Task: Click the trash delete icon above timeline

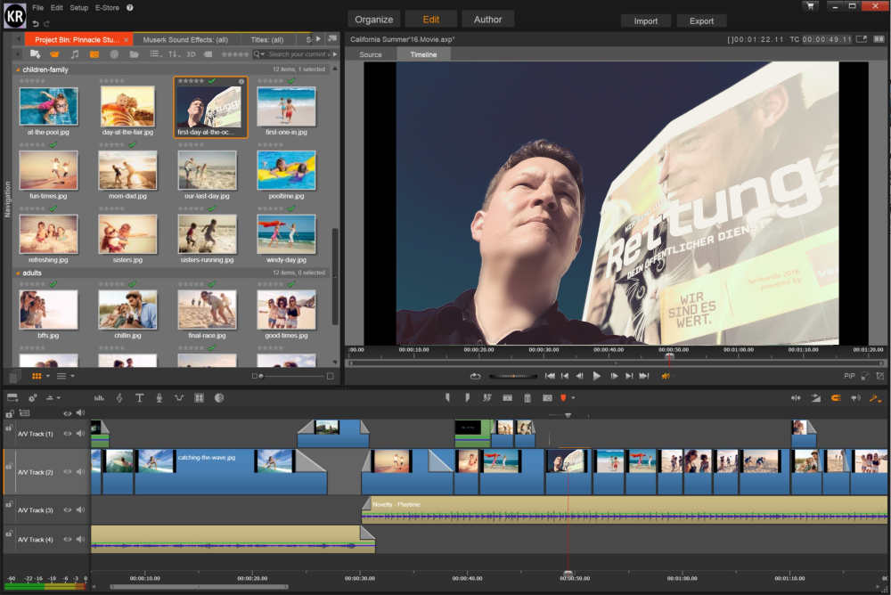Action: pyautogui.click(x=527, y=398)
